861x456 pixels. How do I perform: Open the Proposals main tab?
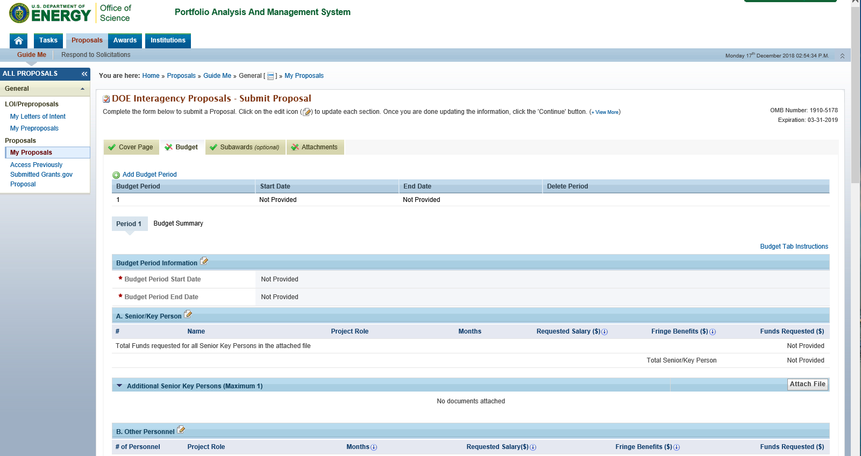coord(87,40)
